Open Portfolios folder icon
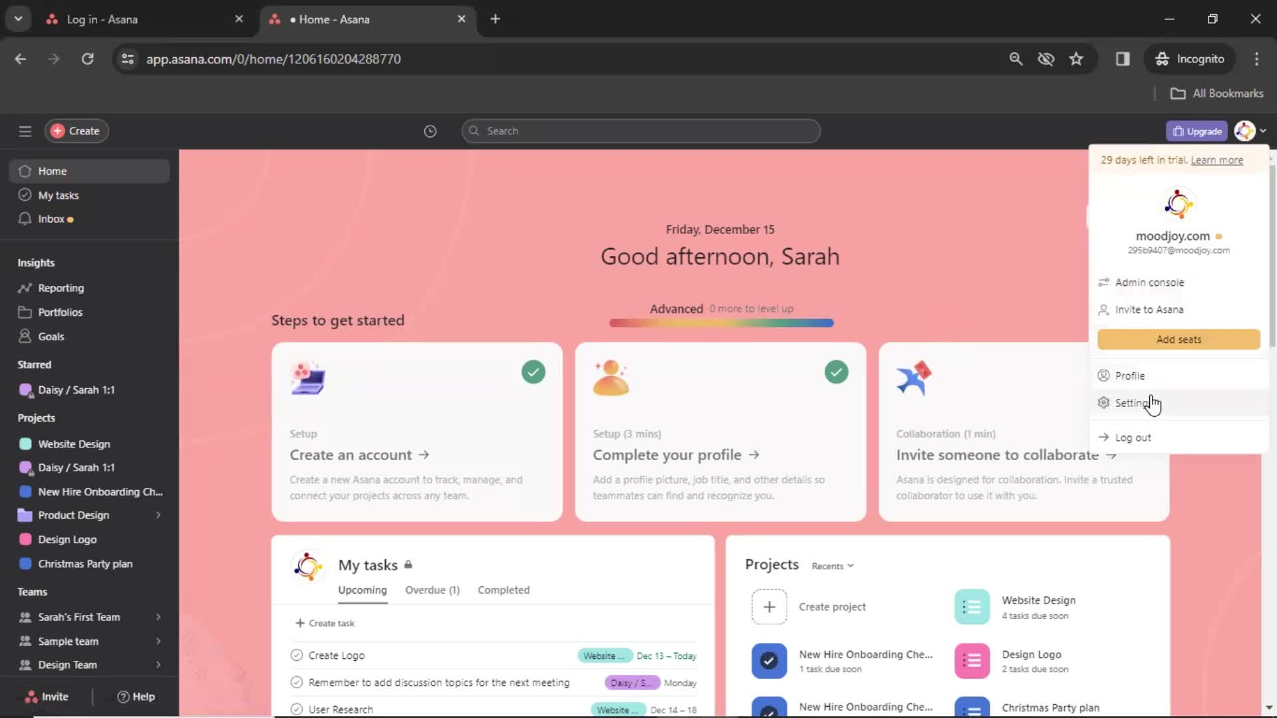Screen dimensions: 1277x718 25,312
